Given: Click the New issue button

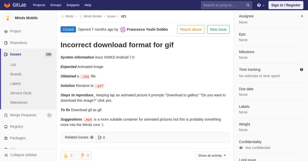Looking at the screenshot, I should pyautogui.click(x=218, y=29).
